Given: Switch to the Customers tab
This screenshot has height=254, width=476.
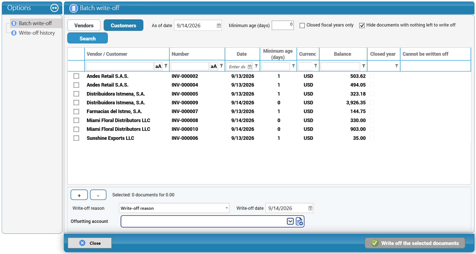Looking at the screenshot, I should click(123, 25).
